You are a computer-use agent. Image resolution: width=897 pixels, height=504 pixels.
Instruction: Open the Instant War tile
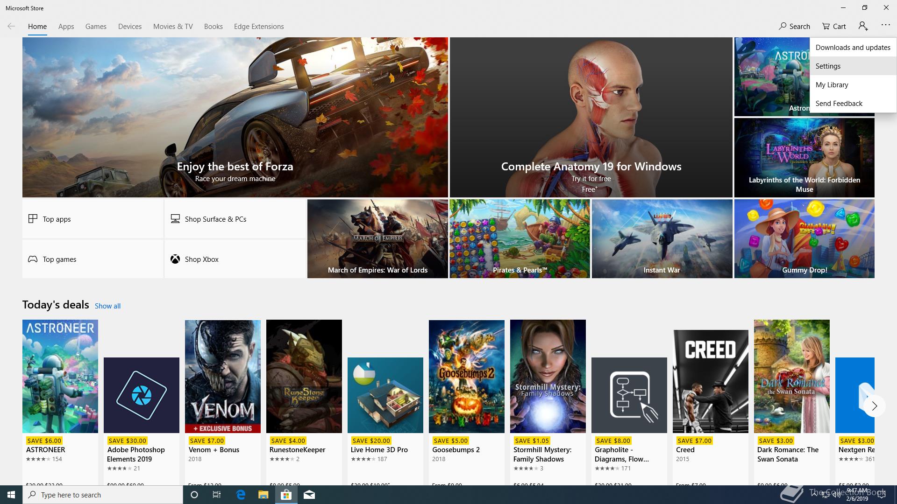click(x=662, y=238)
